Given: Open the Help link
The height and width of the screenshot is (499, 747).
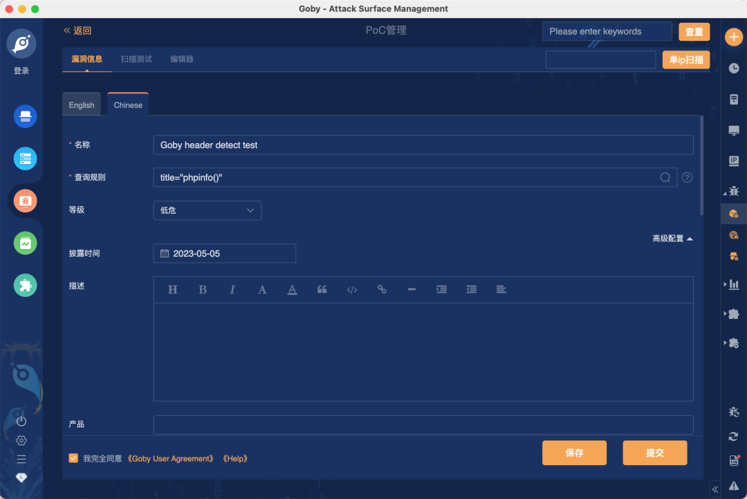Looking at the screenshot, I should (x=235, y=458).
